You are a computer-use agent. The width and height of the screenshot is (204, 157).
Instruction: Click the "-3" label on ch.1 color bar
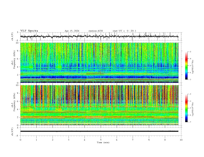[x=190, y=52]
